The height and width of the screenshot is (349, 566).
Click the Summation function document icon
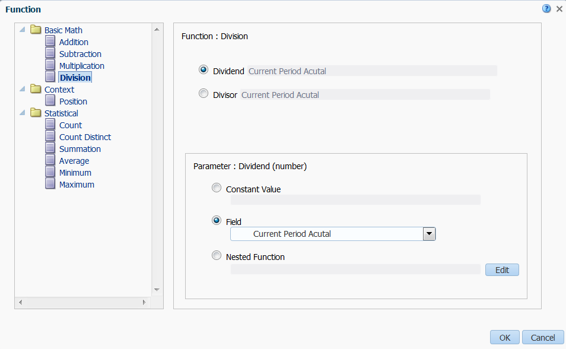tap(50, 148)
